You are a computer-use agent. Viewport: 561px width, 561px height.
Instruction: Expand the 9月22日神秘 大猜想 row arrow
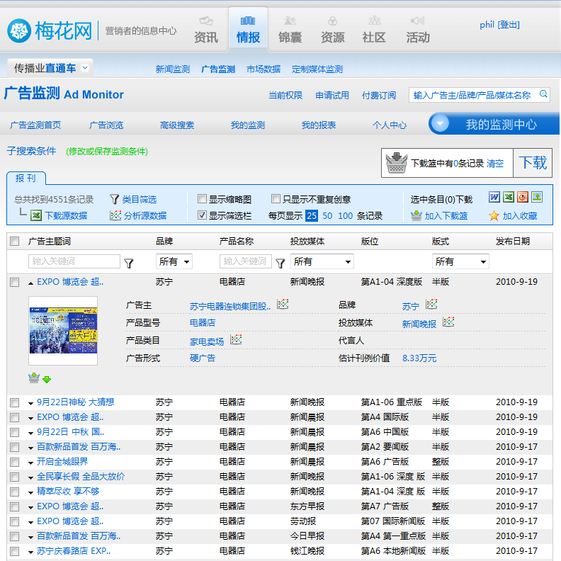(30, 403)
